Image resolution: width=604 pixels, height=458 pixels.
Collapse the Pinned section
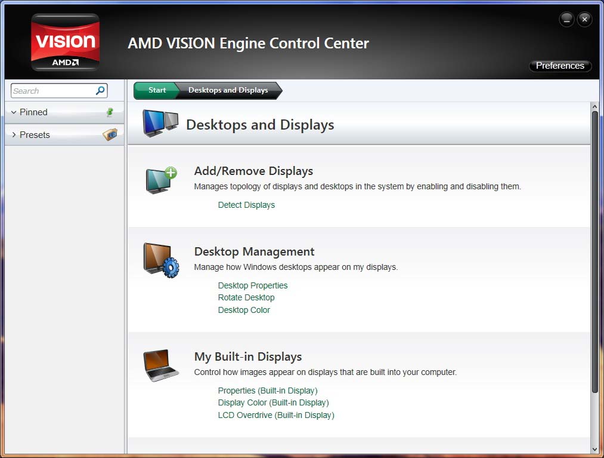tap(14, 112)
